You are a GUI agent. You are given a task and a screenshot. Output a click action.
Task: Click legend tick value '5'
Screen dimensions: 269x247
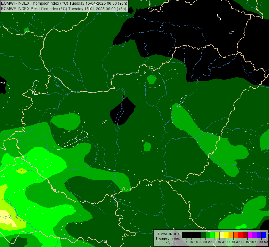click(187, 242)
